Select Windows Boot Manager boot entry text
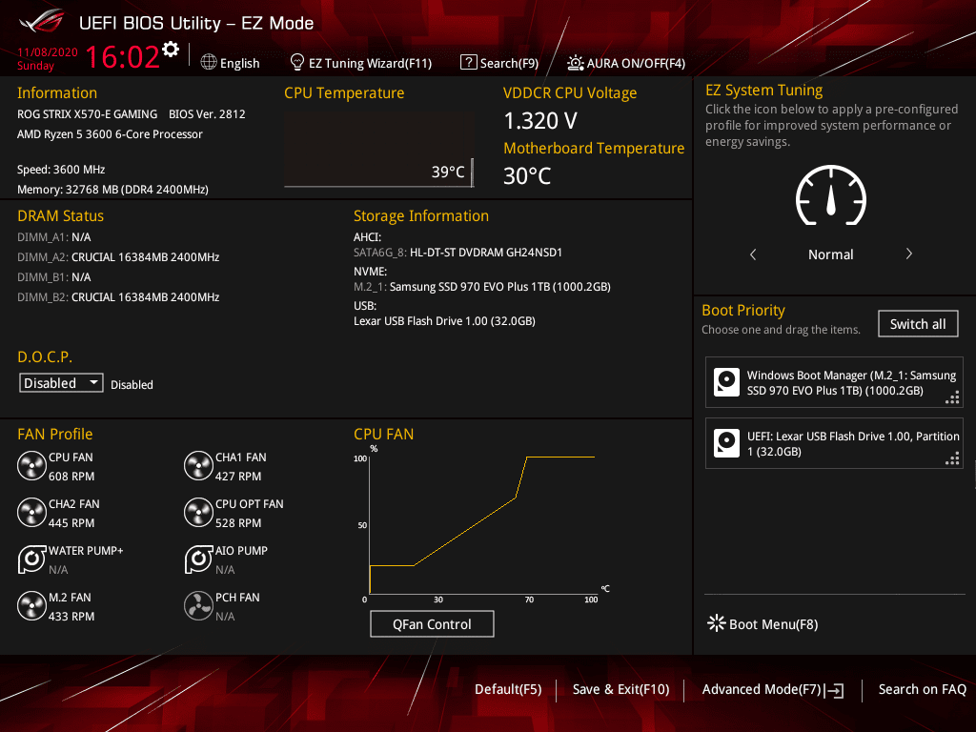The image size is (976, 732). click(851, 383)
